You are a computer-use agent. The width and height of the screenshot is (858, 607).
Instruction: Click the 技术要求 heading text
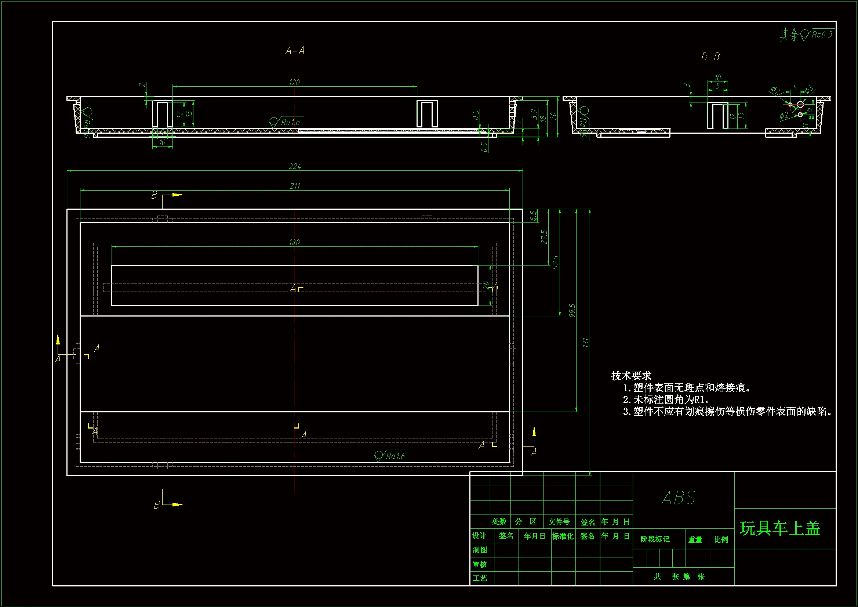631,376
